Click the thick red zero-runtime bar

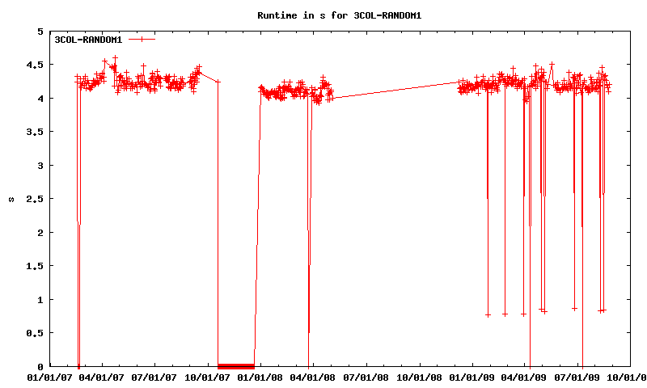[x=236, y=366]
